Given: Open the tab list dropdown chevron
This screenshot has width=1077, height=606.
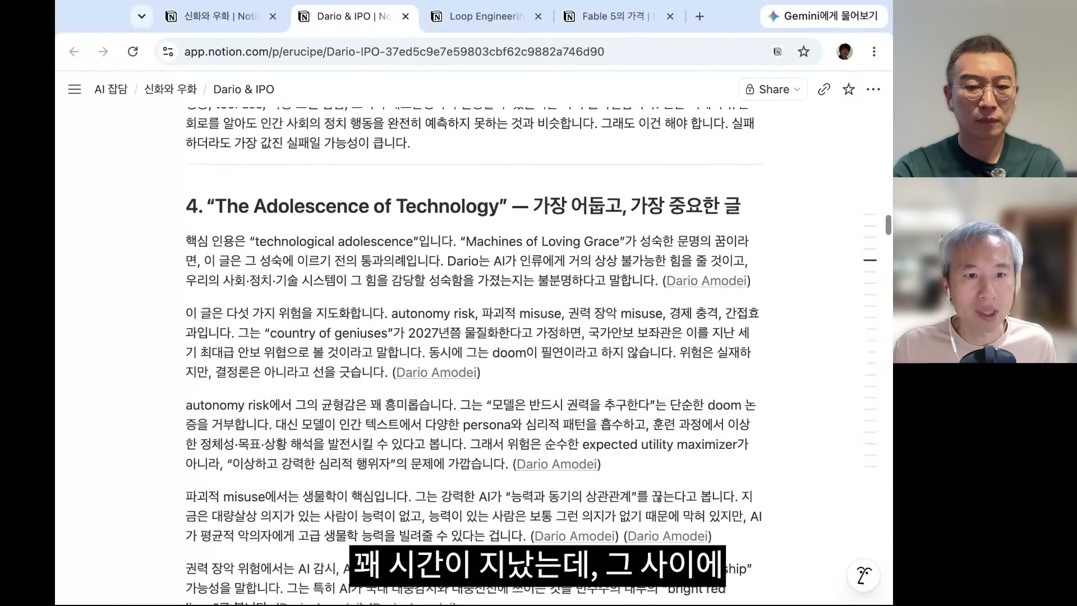Looking at the screenshot, I should pos(141,16).
